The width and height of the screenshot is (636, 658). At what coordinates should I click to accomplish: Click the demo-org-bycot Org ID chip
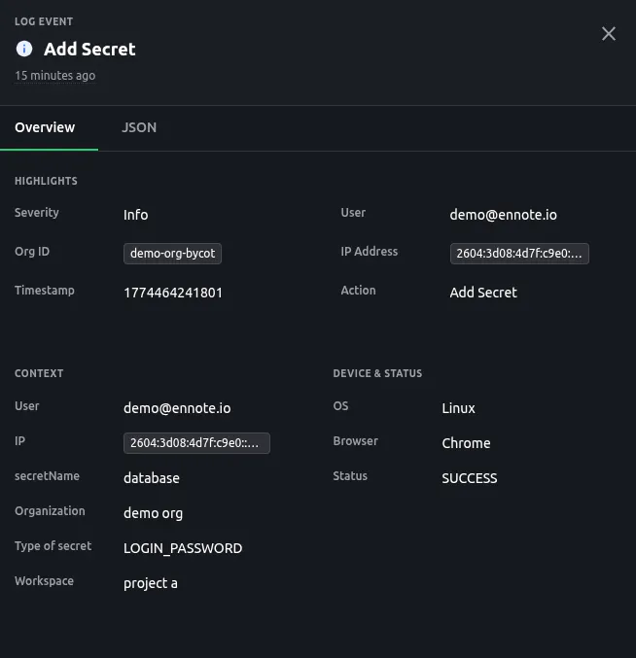pos(172,254)
